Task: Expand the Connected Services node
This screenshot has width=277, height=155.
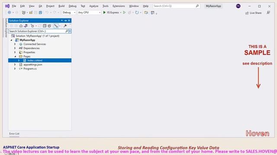Action: click(x=15, y=44)
